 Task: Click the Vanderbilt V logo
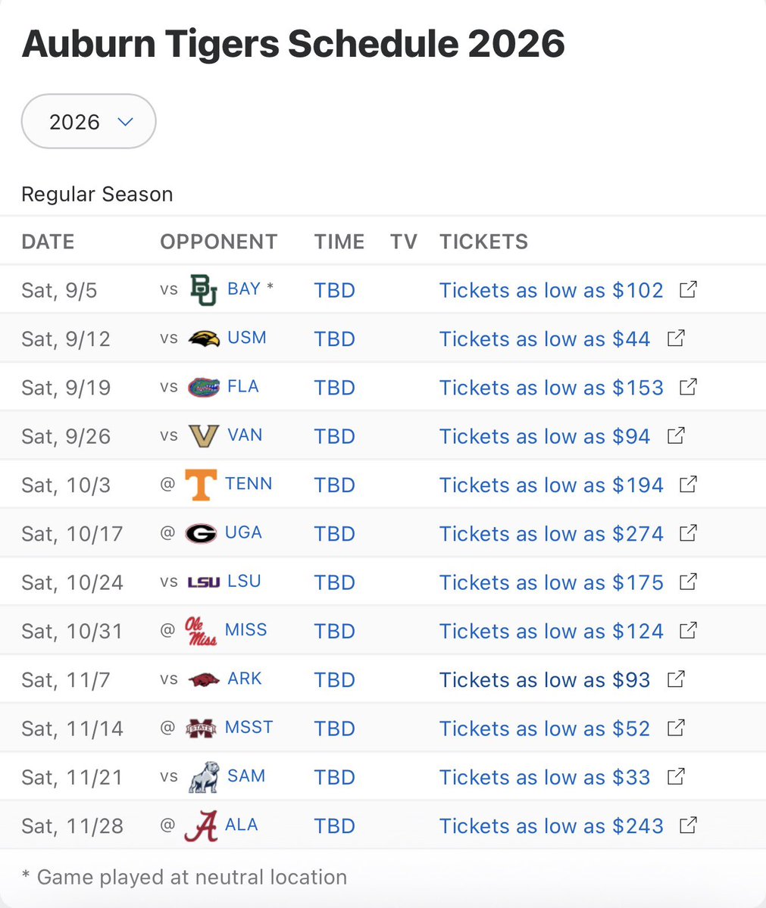[203, 436]
